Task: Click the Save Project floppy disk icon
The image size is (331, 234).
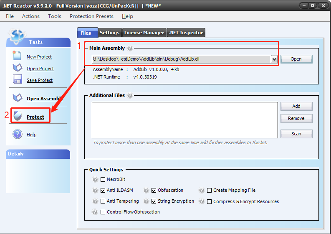Action: (x=17, y=79)
